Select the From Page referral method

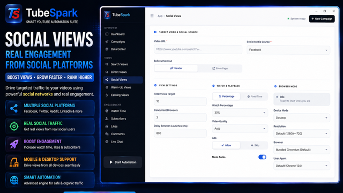click(220, 68)
